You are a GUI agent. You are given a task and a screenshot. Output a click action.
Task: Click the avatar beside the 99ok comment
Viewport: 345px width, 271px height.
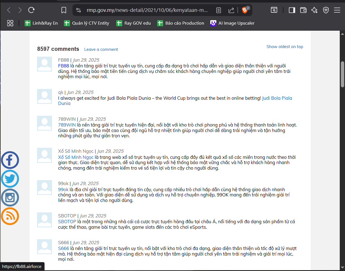pos(45,188)
